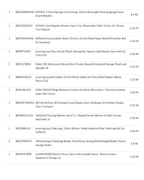This screenshot has height=180, width=144.
Task: Open the PATIKIL Cash Register Drawer item
Action: (80, 27)
